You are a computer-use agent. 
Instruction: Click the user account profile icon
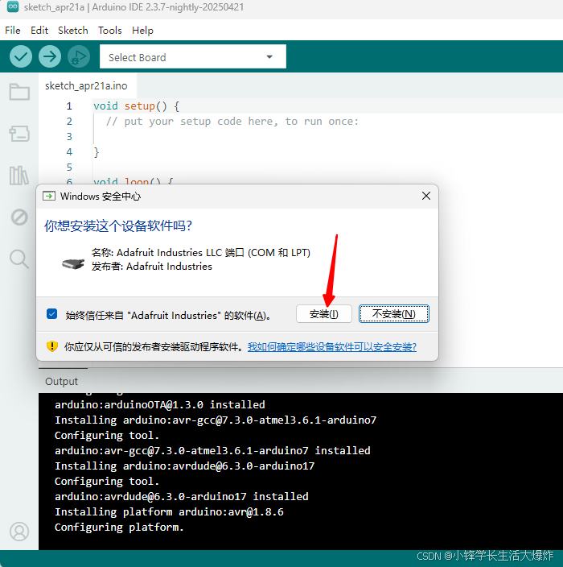click(19, 532)
